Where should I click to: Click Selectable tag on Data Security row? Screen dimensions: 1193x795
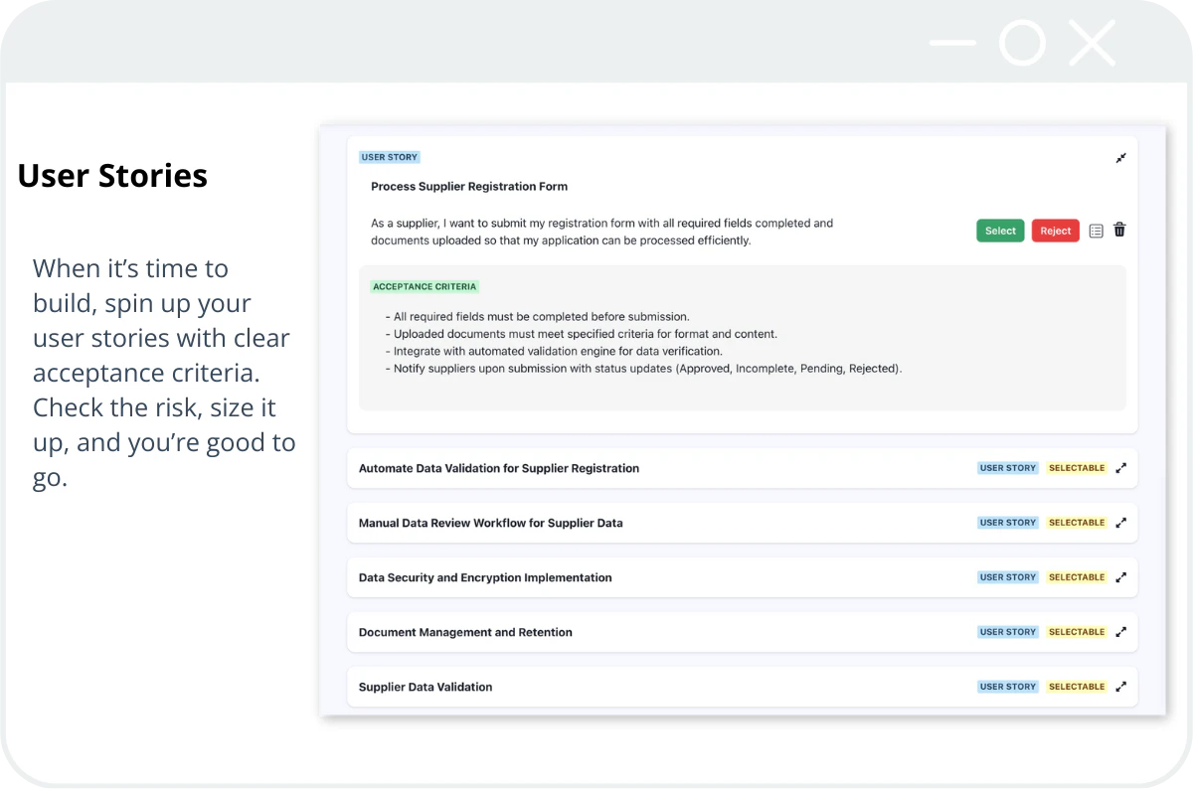click(x=1077, y=577)
